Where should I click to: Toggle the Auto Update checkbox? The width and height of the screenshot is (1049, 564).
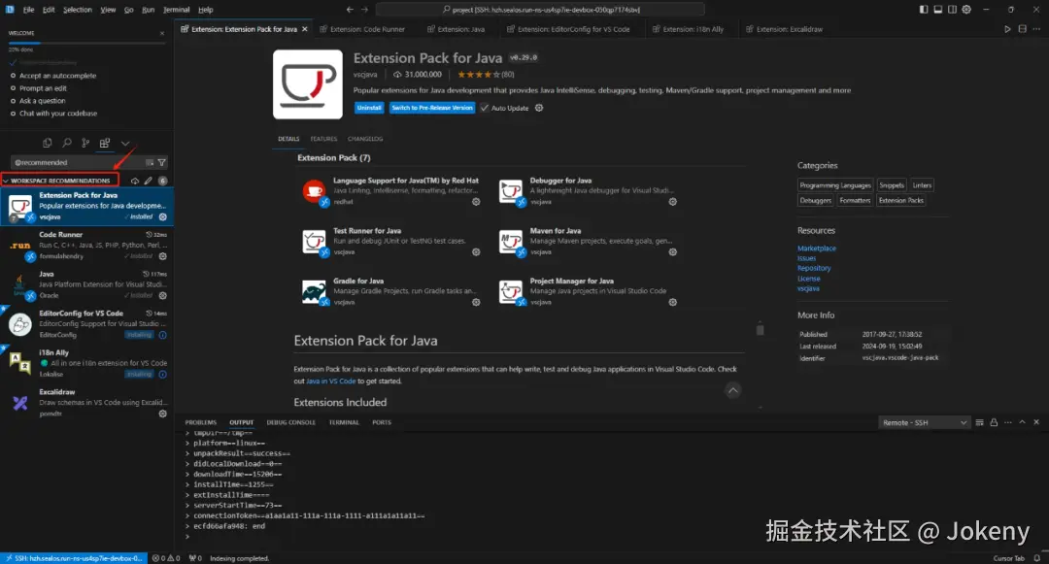[x=485, y=108]
